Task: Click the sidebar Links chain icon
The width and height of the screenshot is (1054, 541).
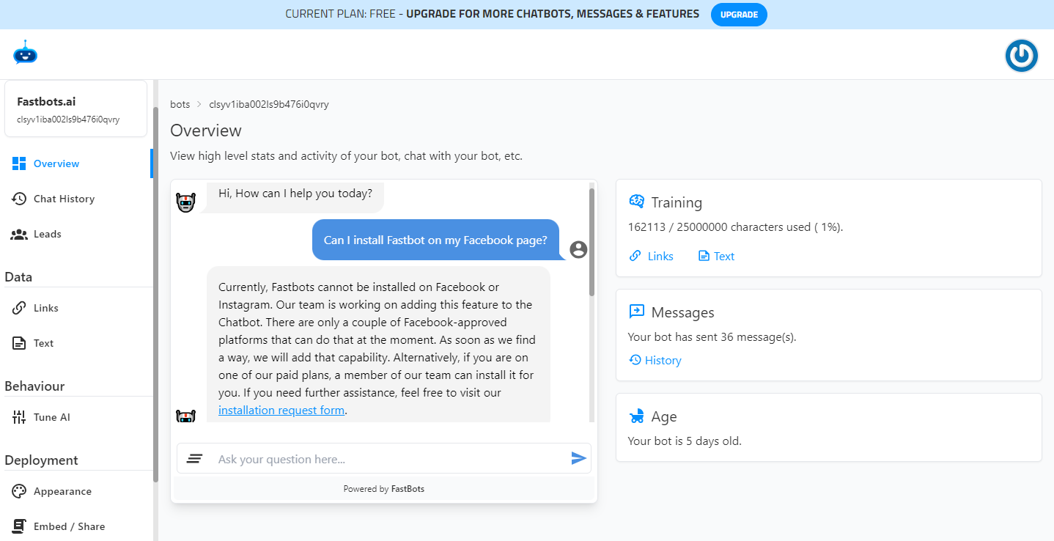Action: click(x=19, y=308)
